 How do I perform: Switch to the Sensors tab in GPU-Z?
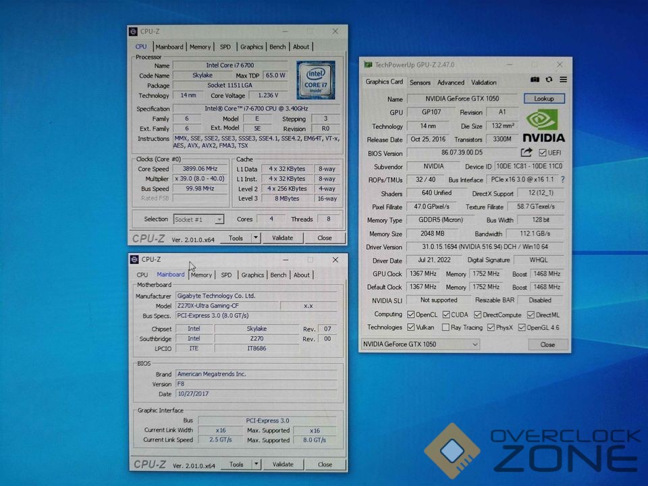420,82
